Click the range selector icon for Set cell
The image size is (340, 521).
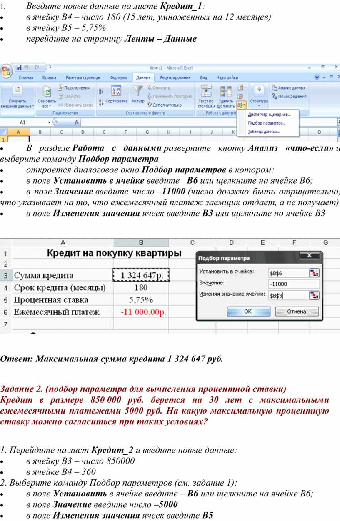(314, 273)
